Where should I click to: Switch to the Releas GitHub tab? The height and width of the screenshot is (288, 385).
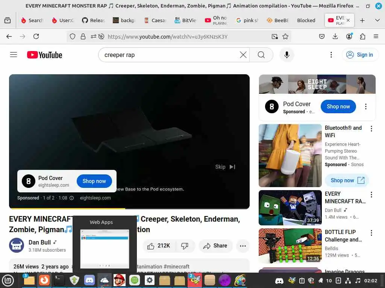[x=93, y=20]
